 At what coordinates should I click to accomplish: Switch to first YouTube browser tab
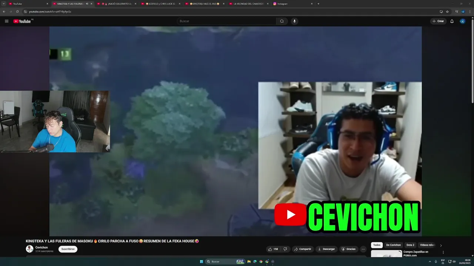[x=29, y=4]
